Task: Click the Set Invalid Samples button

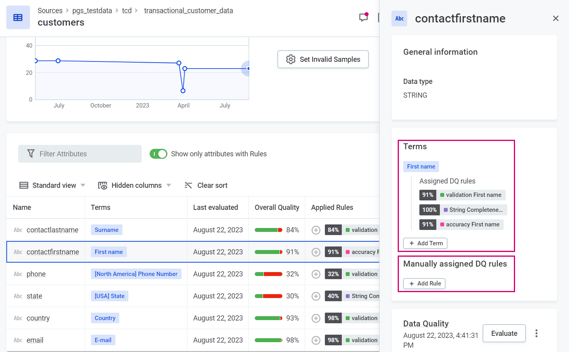Action: (x=323, y=59)
